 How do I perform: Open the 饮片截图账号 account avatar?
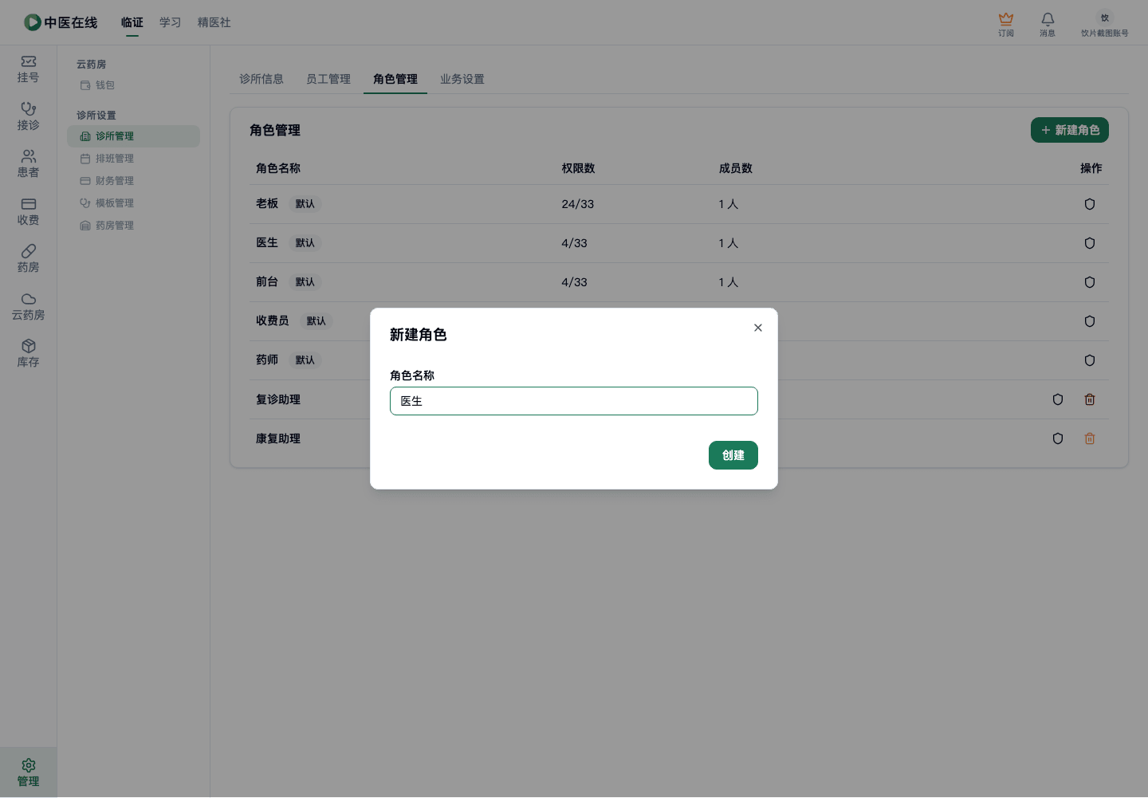tap(1105, 24)
